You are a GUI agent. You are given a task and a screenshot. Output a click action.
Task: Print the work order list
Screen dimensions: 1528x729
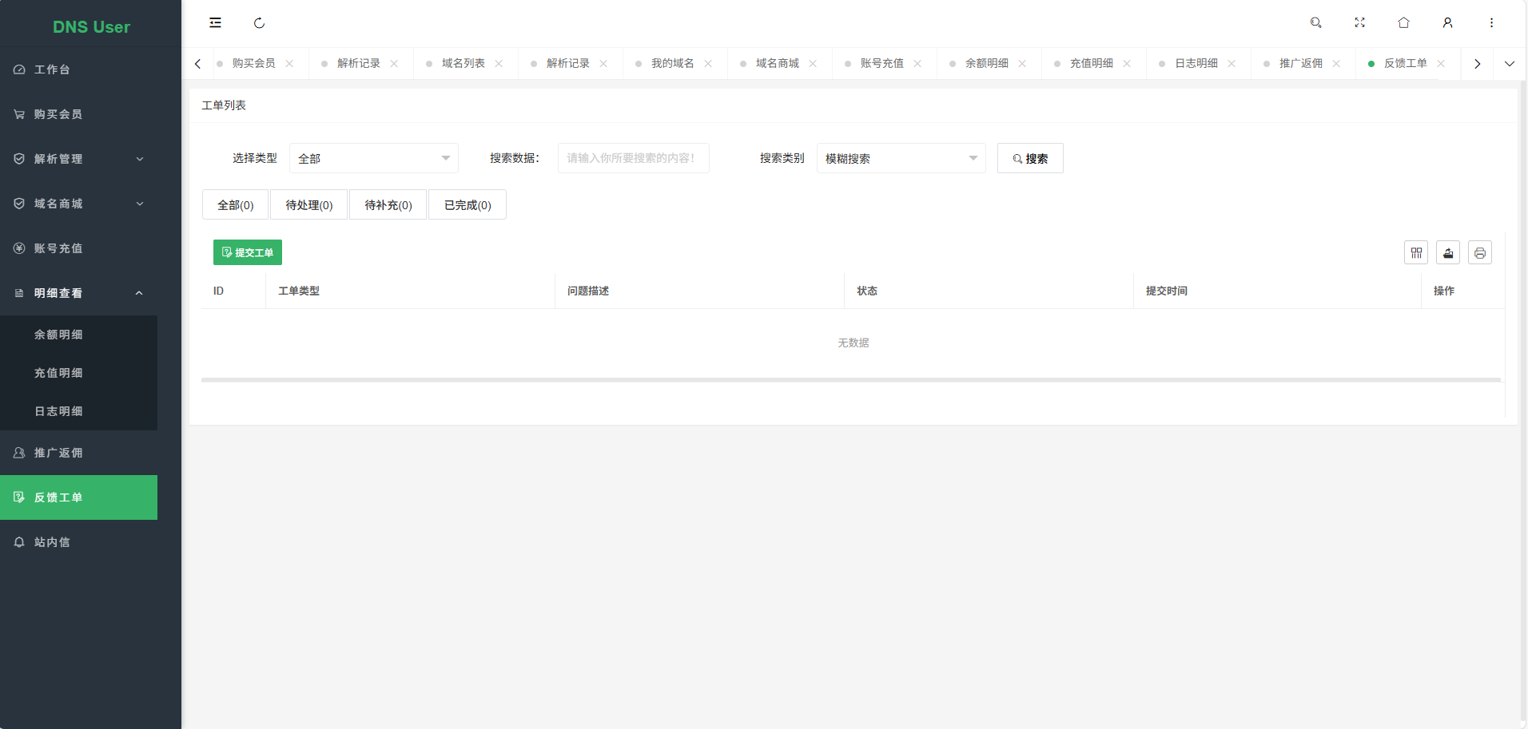click(1479, 252)
